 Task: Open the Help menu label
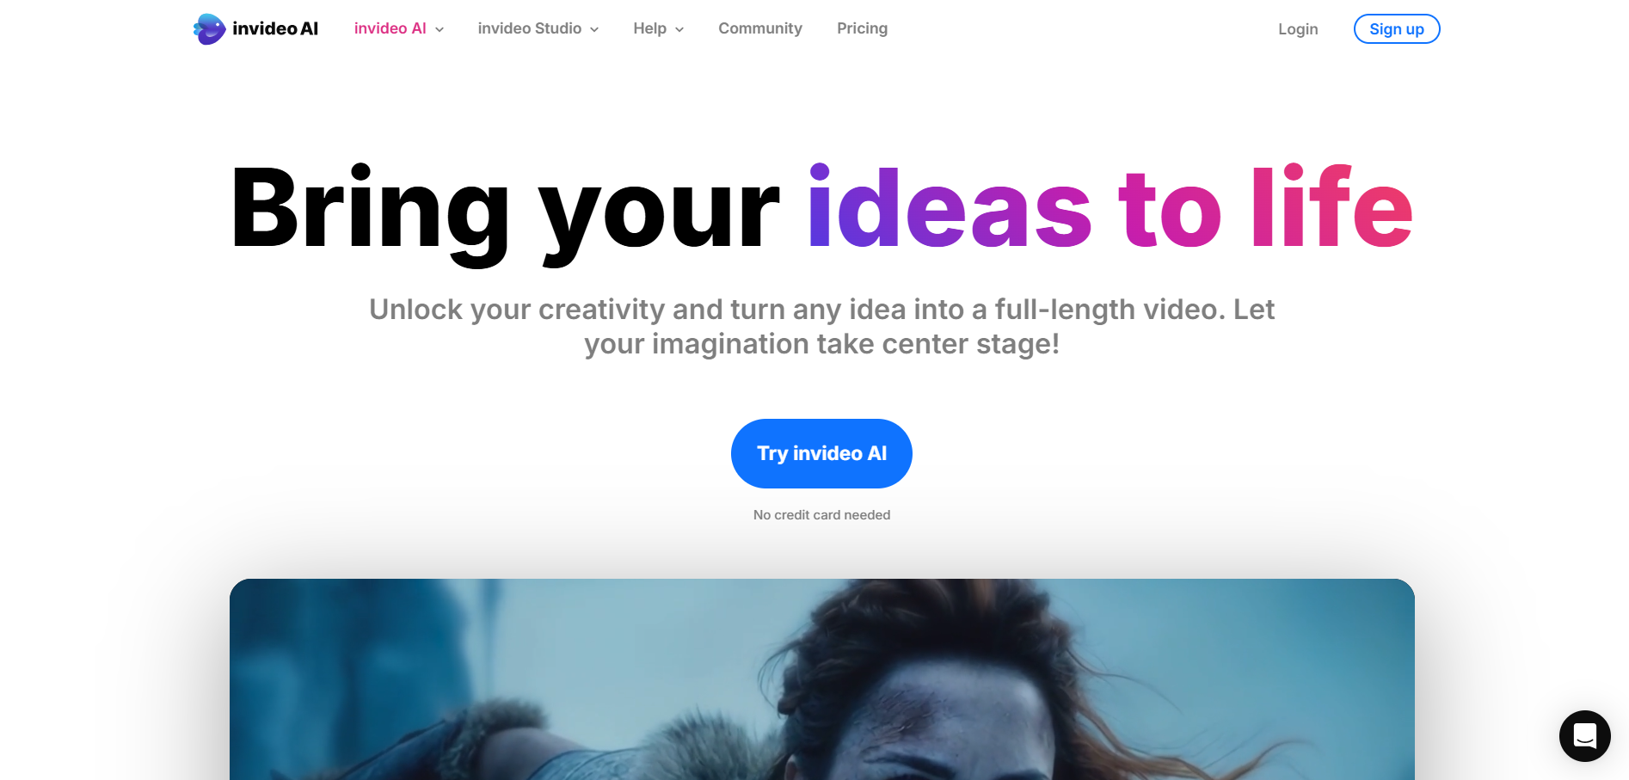[x=650, y=28]
